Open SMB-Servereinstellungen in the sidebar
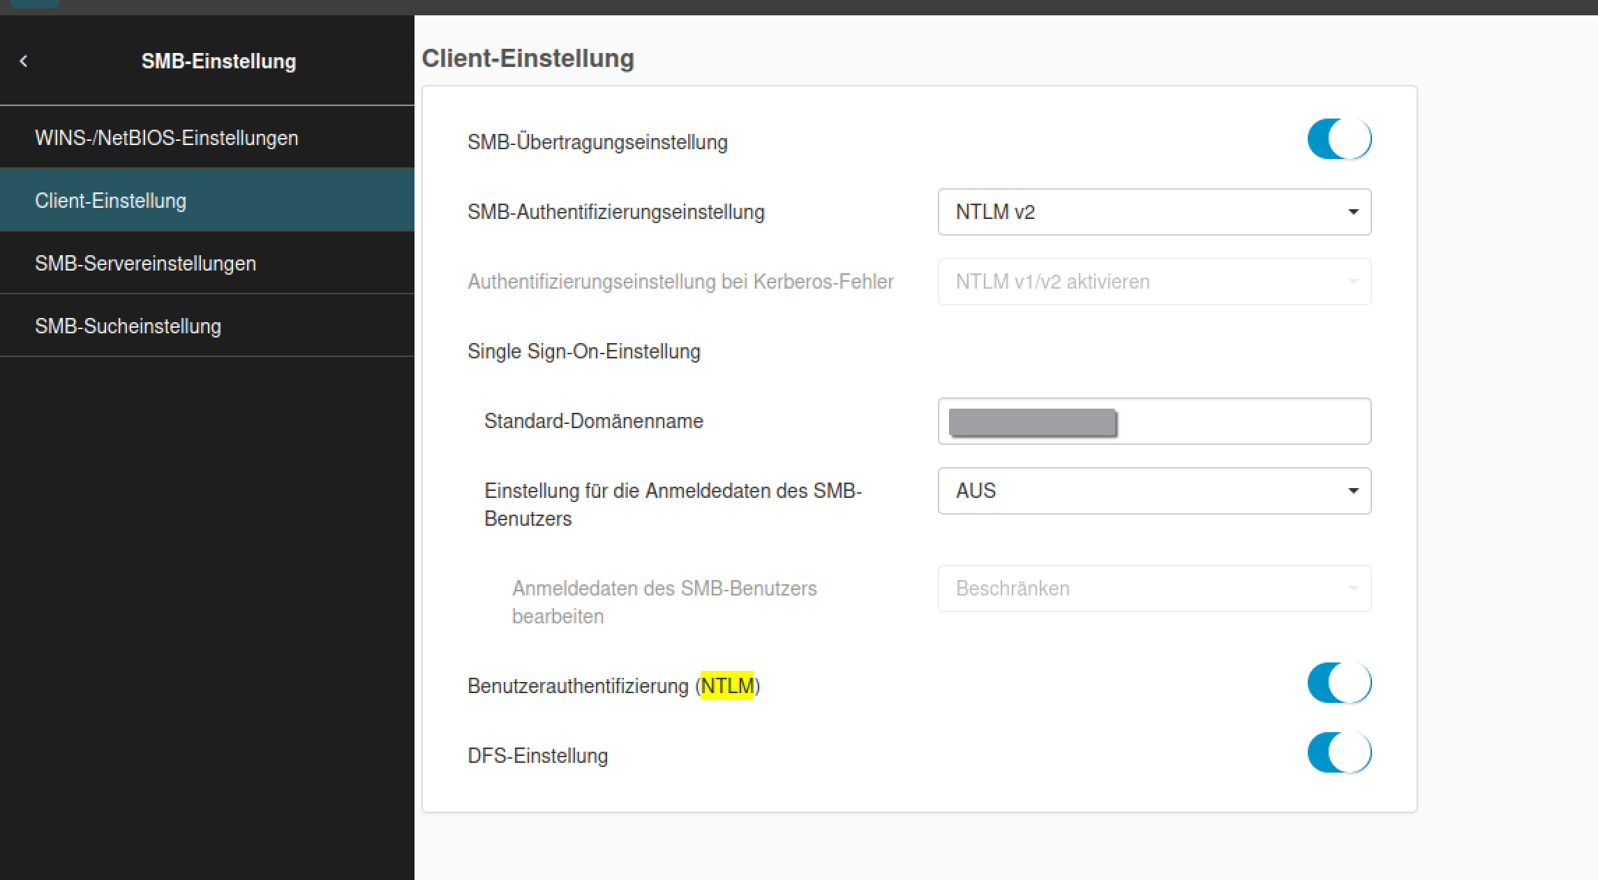 [x=145, y=264]
